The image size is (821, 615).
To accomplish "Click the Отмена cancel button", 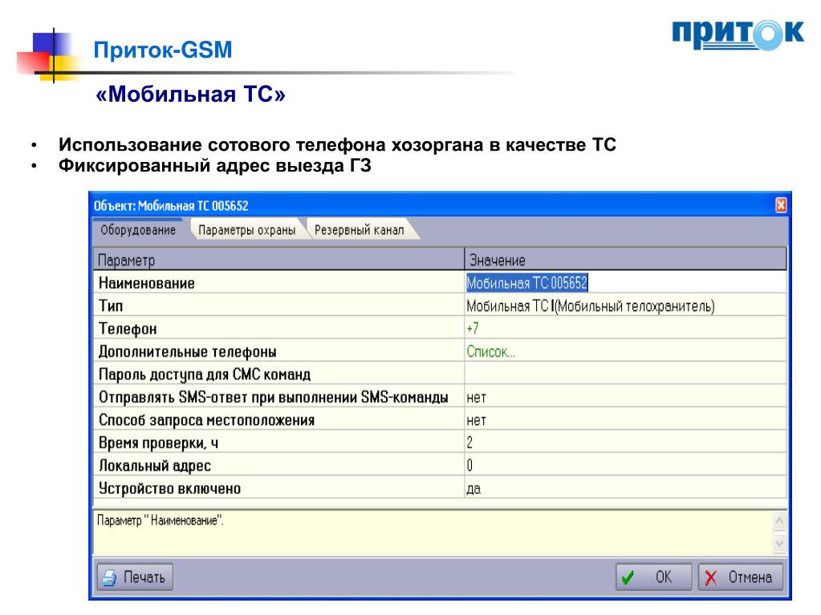I will [x=741, y=577].
